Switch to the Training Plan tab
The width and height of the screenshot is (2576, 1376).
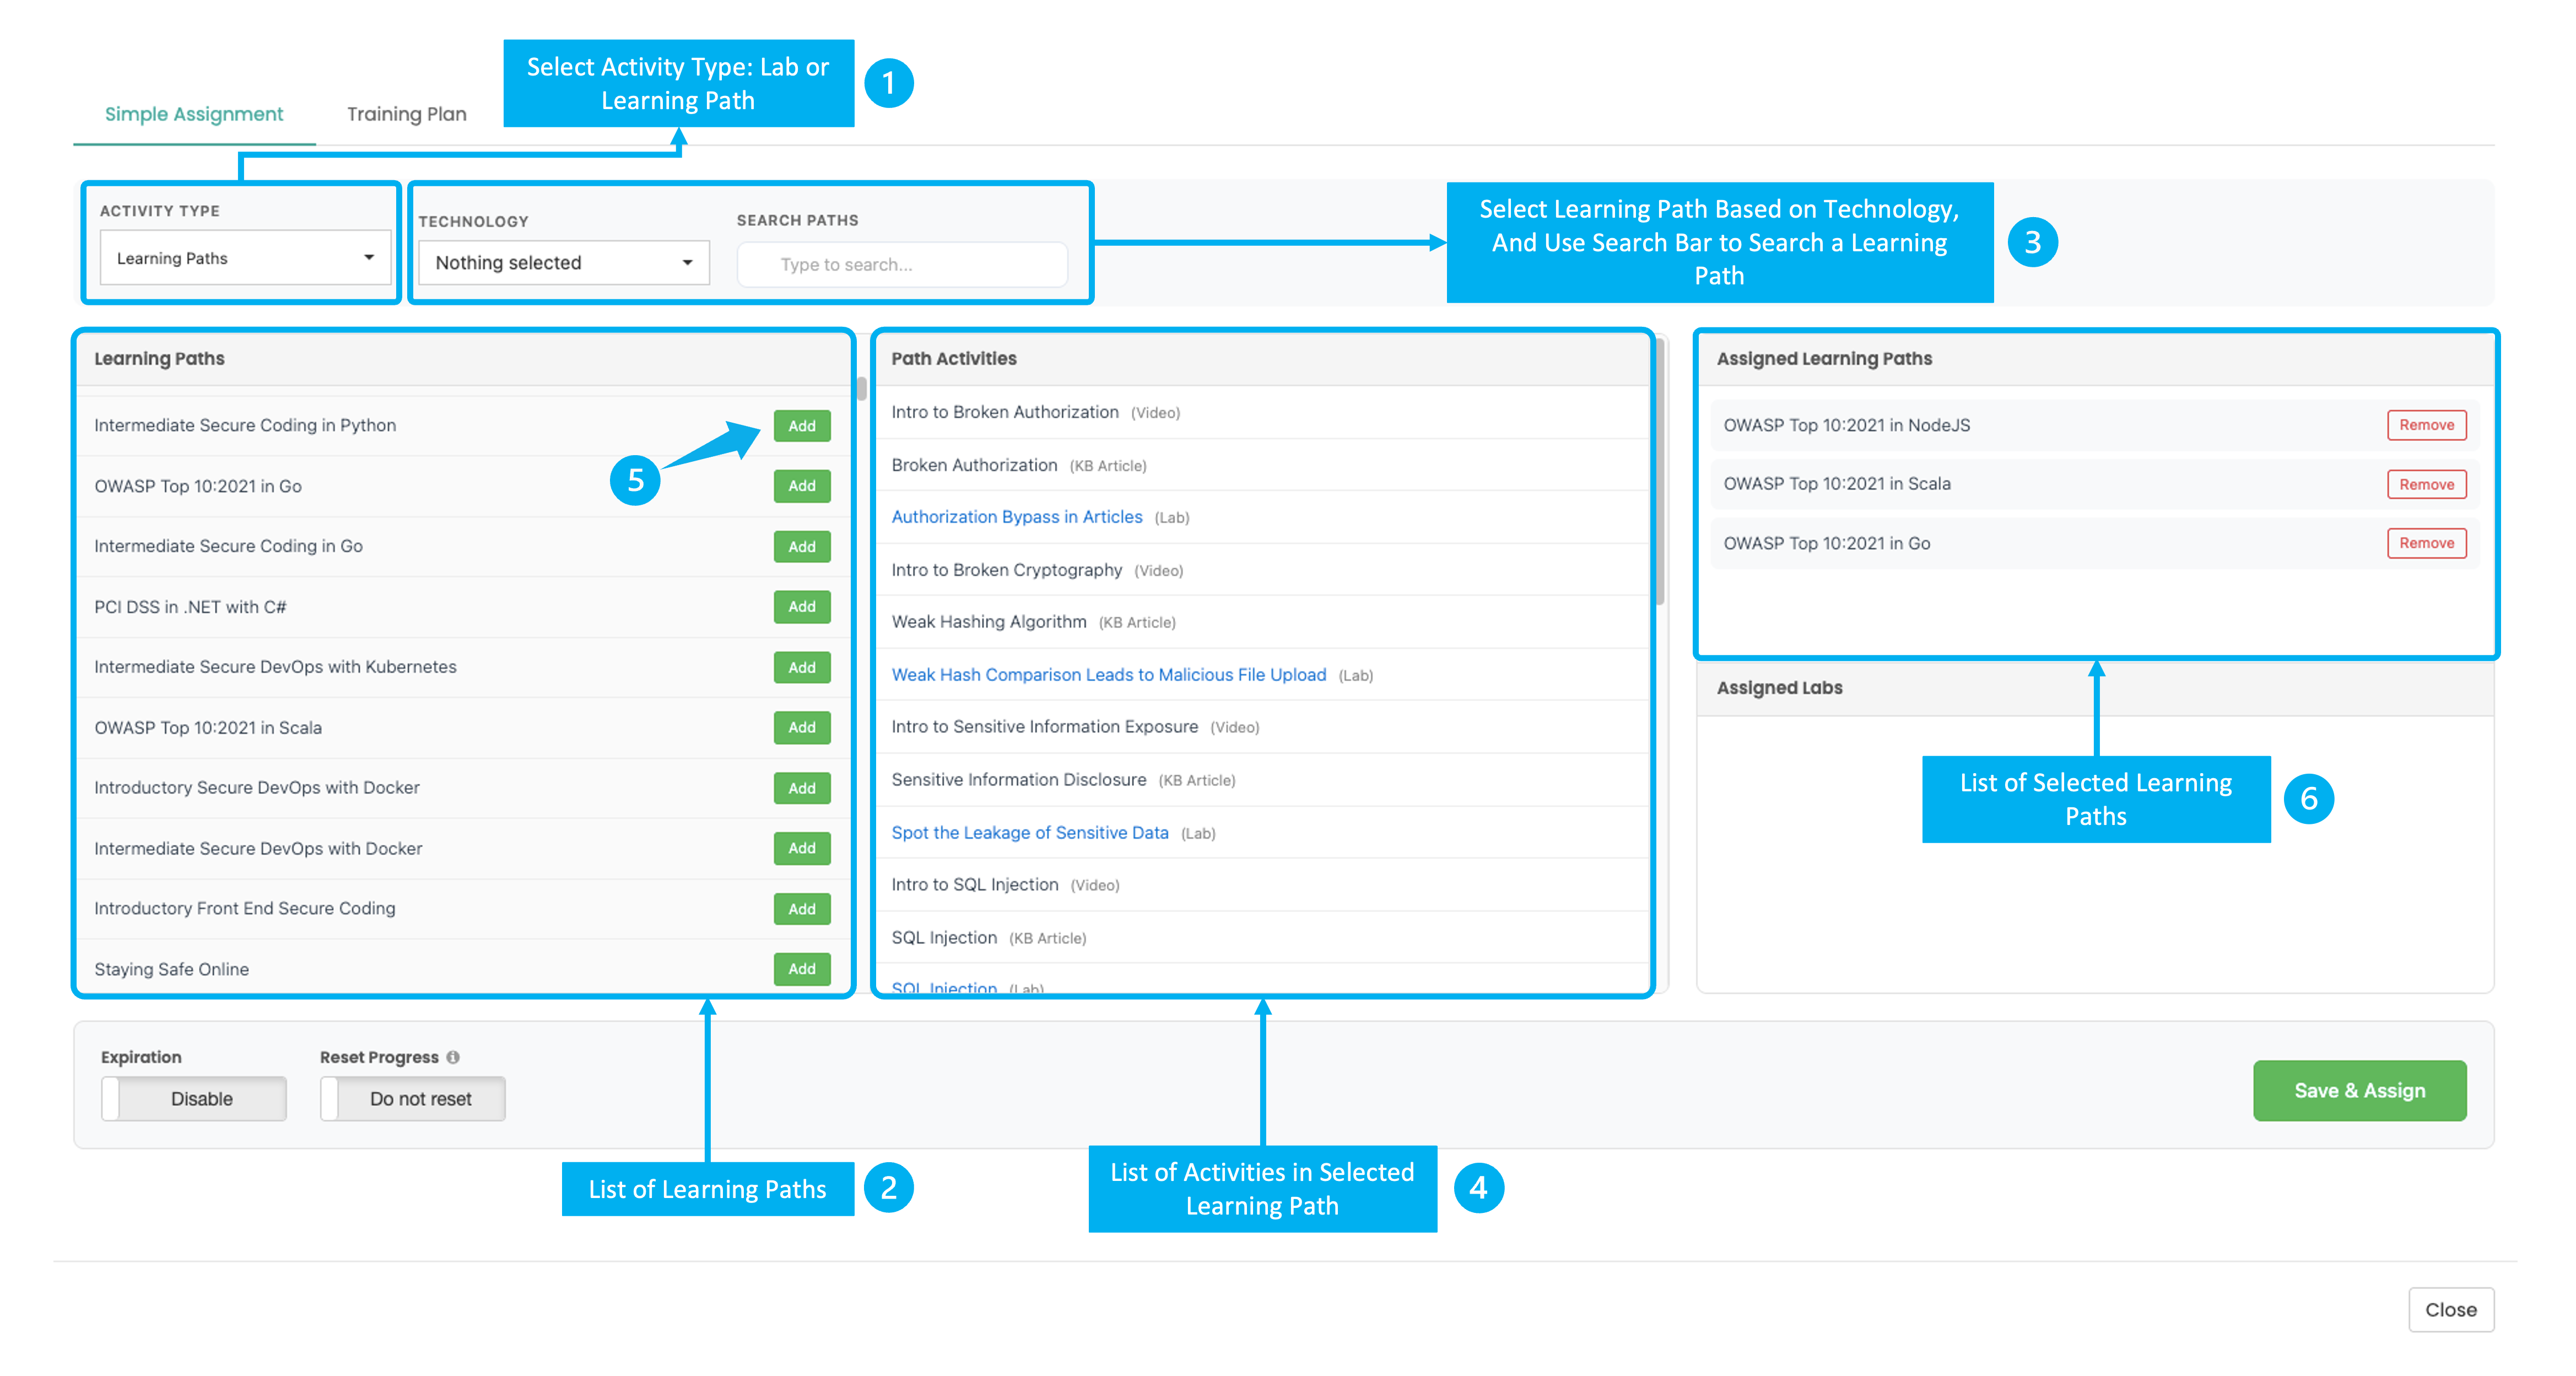click(406, 114)
